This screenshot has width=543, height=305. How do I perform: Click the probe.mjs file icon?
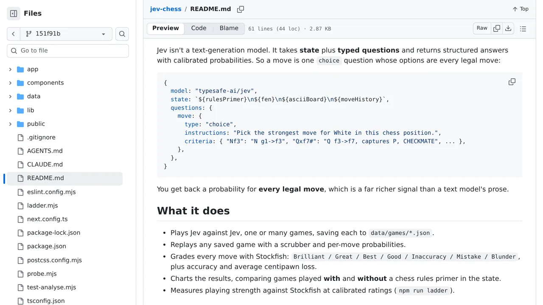[x=20, y=274]
